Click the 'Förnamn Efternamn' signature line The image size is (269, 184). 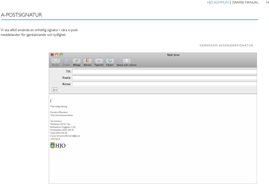pos(59,112)
